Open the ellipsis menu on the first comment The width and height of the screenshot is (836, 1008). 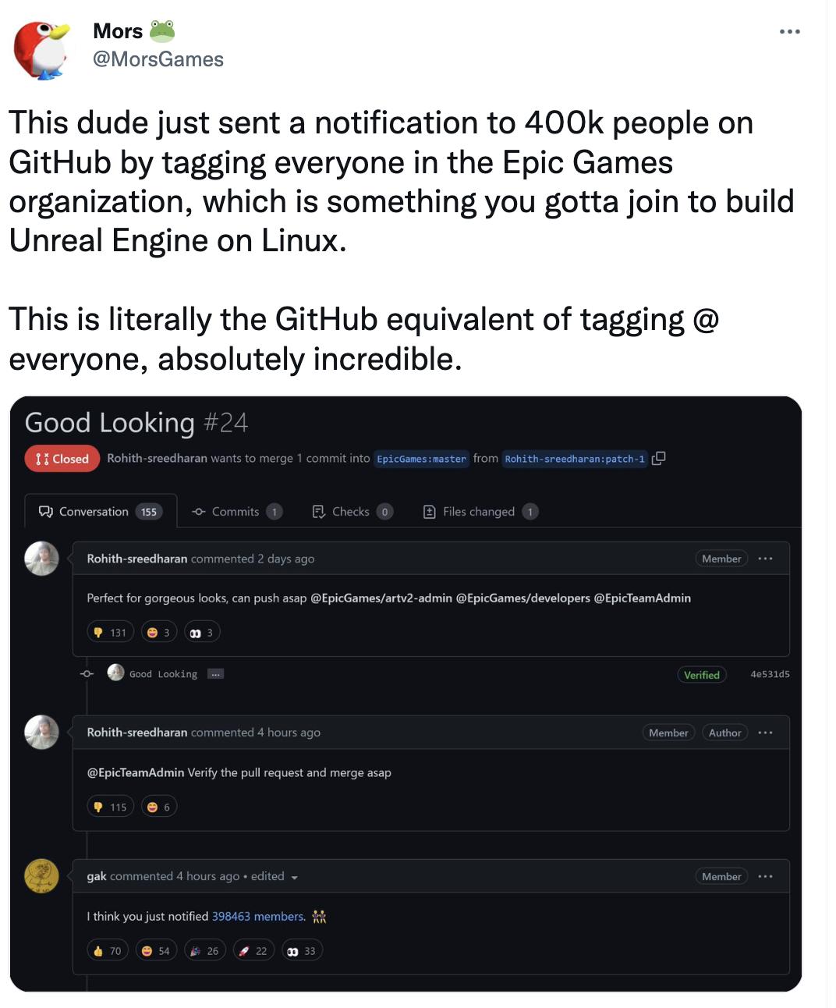(765, 559)
